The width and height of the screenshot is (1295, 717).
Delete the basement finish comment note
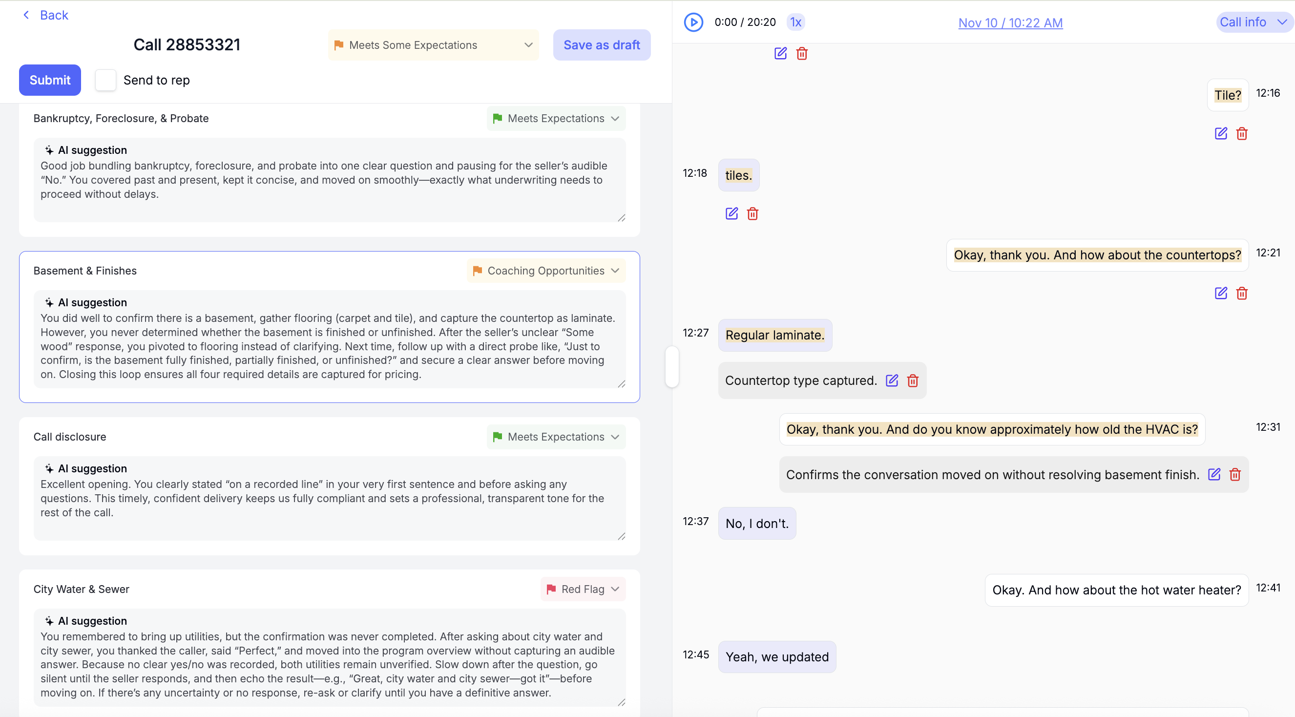(x=1235, y=474)
